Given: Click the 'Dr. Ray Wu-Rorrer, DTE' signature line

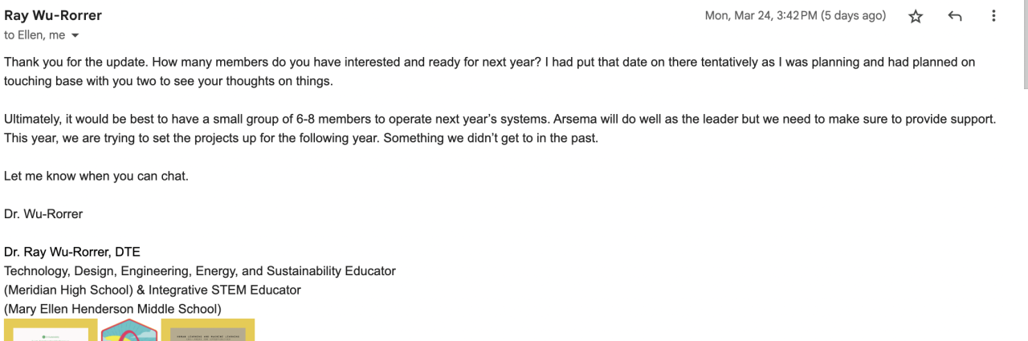Looking at the screenshot, I should (72, 252).
